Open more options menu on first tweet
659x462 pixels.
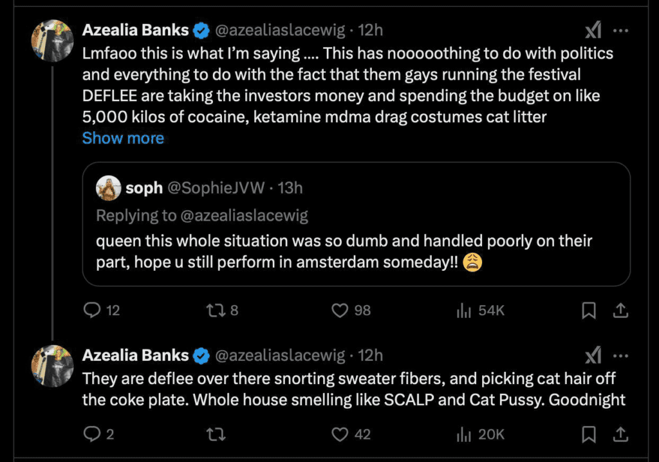tap(621, 31)
